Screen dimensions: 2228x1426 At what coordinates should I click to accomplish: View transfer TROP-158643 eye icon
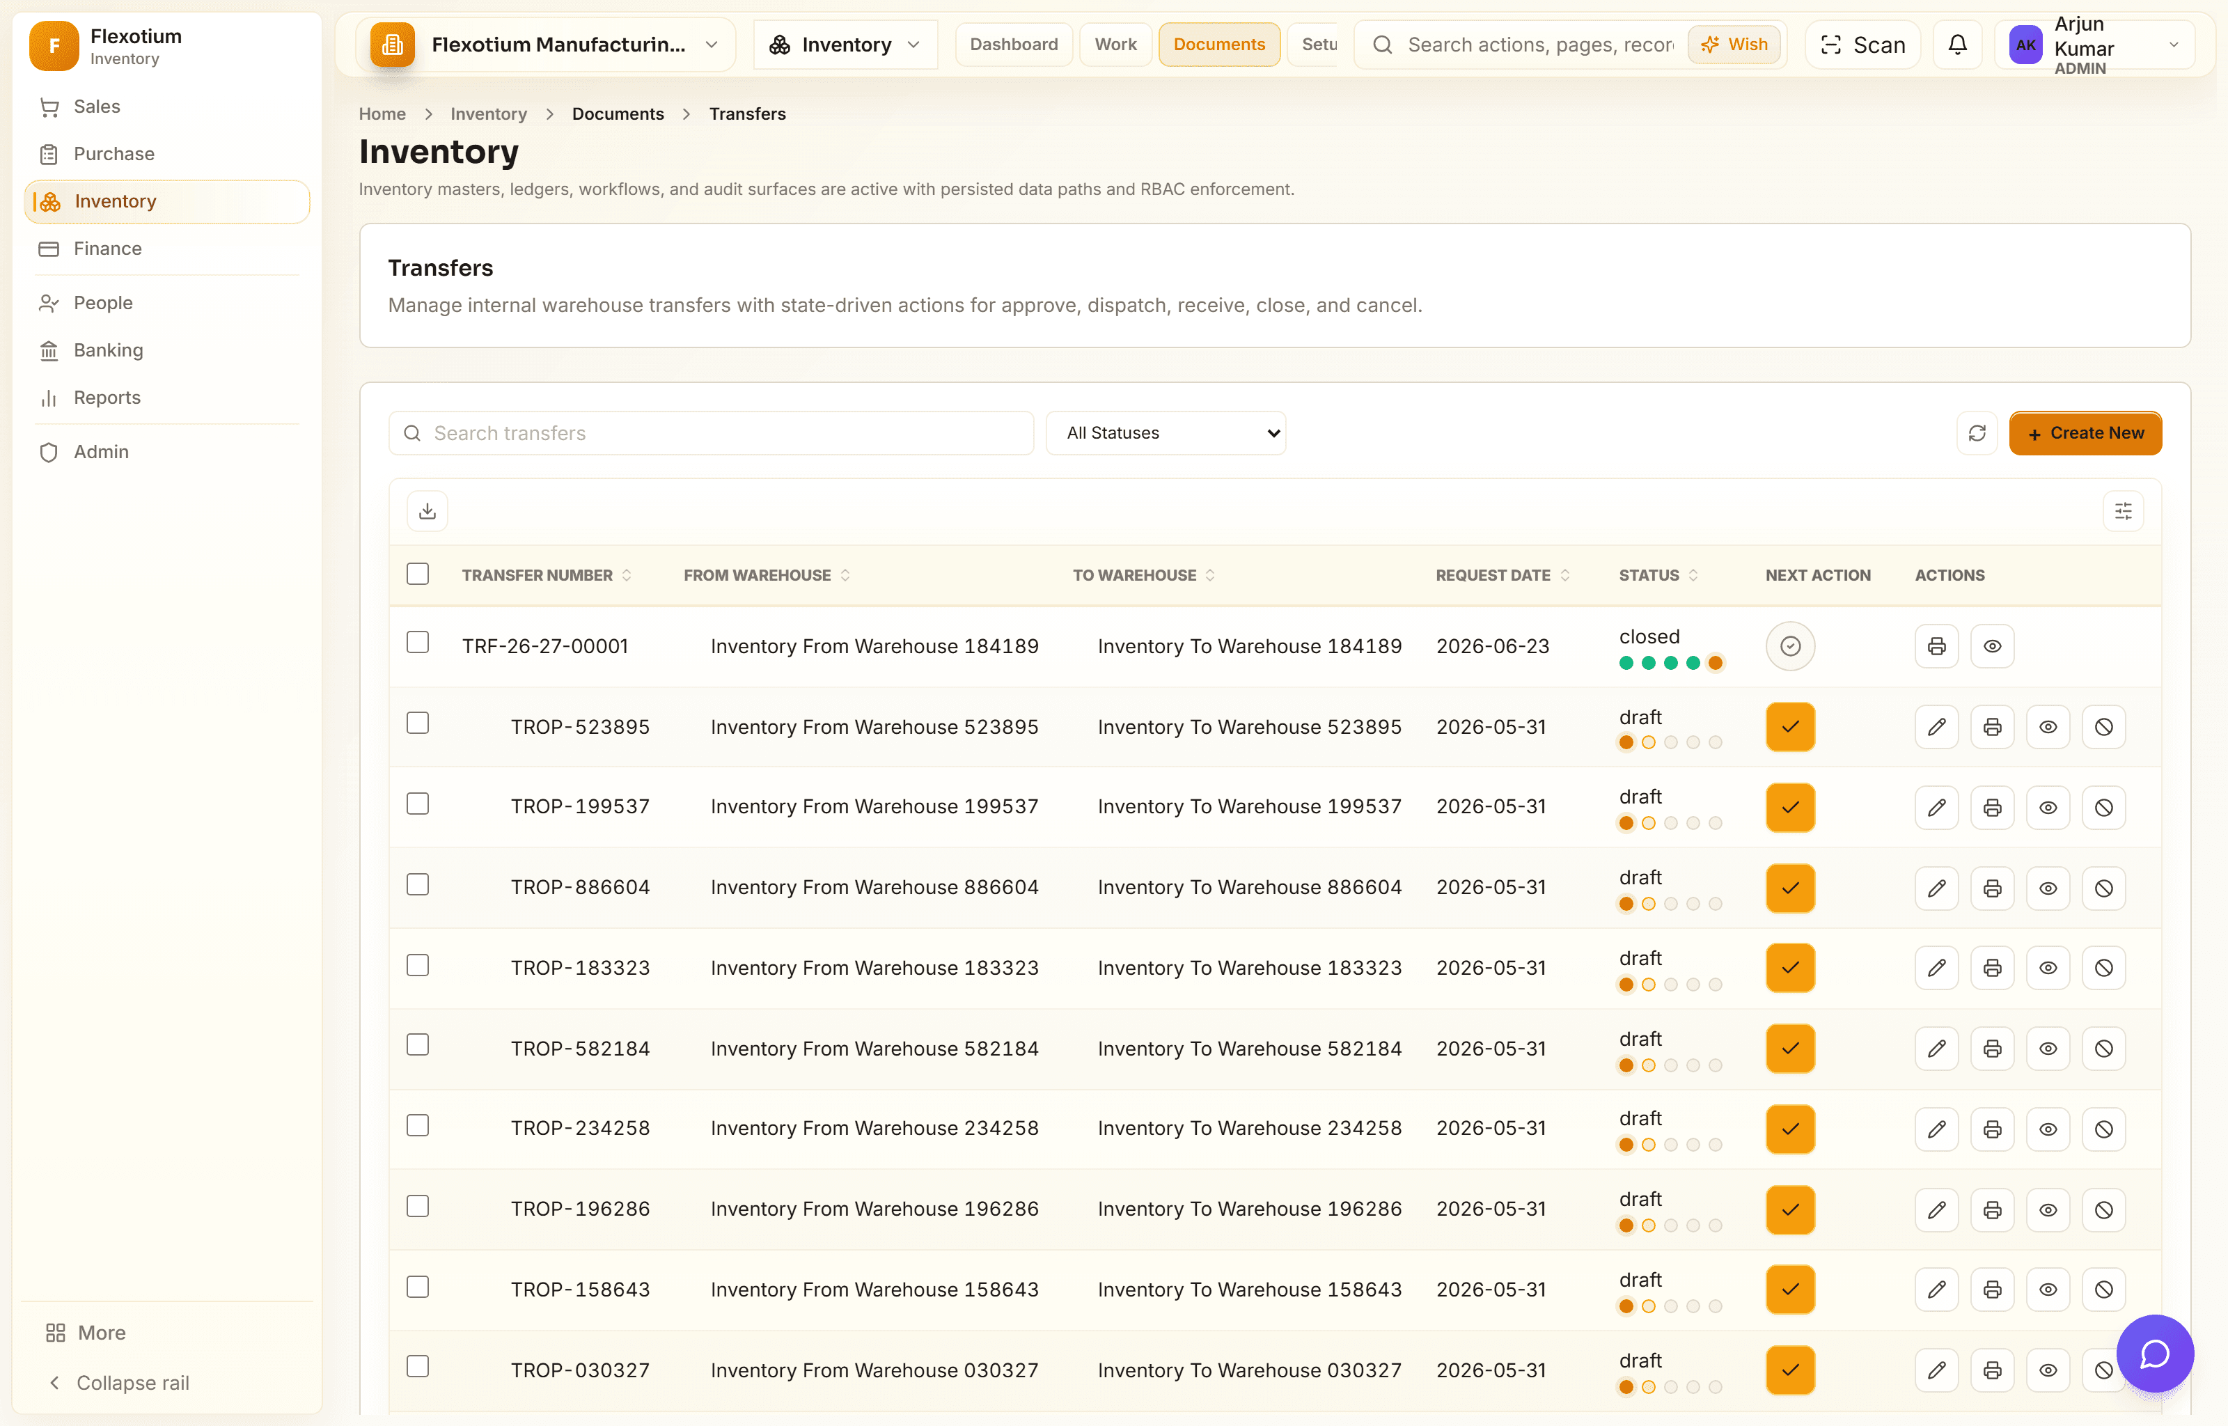pyautogui.click(x=2048, y=1289)
